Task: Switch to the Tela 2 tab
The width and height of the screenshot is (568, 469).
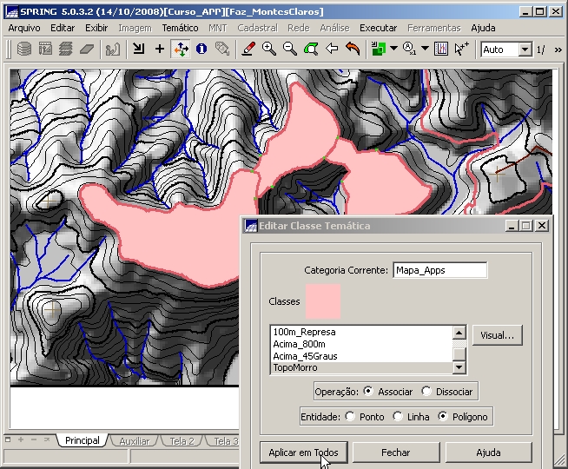Action: (182, 441)
